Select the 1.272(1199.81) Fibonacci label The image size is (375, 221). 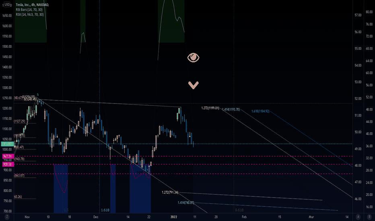point(210,108)
